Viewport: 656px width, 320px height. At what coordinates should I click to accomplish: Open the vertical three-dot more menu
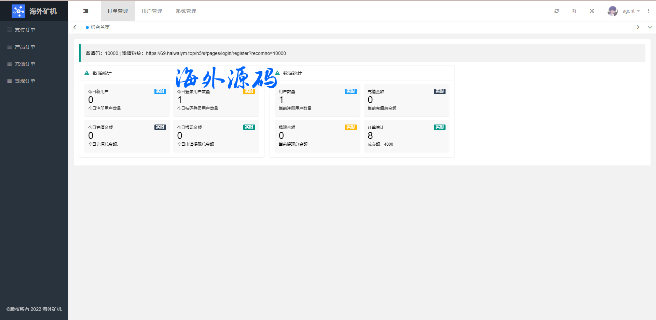coord(648,11)
